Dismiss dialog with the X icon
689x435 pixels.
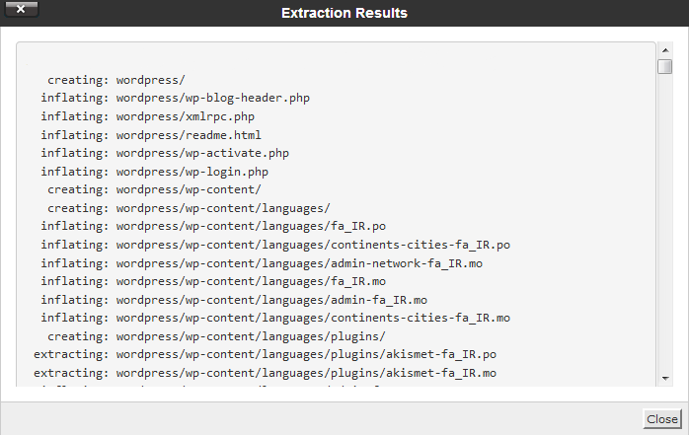[x=21, y=9]
